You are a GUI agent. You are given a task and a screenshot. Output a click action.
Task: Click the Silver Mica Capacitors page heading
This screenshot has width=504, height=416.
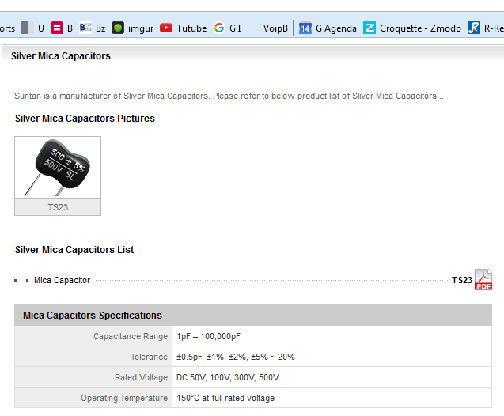pos(61,56)
